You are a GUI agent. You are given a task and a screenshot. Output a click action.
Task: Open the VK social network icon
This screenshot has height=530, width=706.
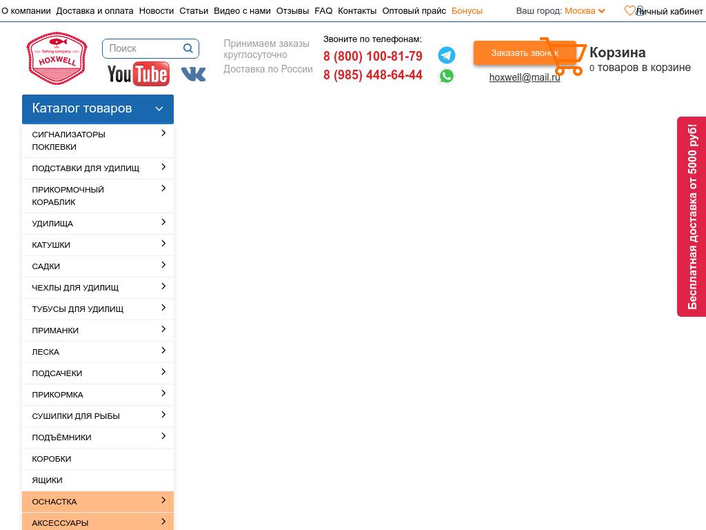(193, 74)
